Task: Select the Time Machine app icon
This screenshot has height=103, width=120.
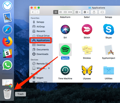Action: pos(65,70)
